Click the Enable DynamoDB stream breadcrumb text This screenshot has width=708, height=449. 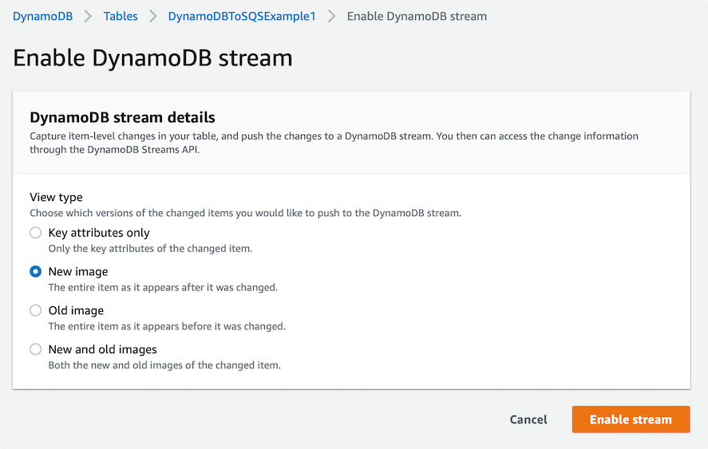tap(417, 16)
